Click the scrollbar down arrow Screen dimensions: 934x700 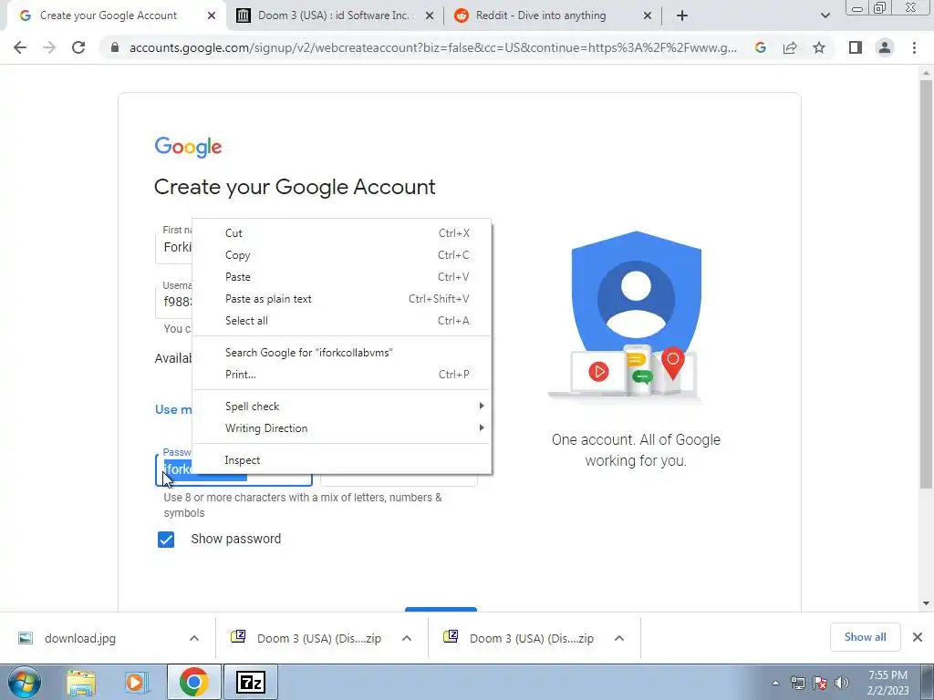click(x=926, y=603)
